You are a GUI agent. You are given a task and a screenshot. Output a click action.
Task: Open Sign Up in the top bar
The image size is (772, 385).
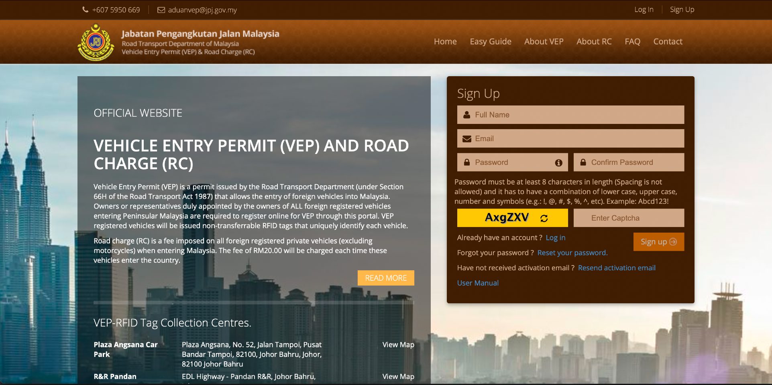point(682,10)
